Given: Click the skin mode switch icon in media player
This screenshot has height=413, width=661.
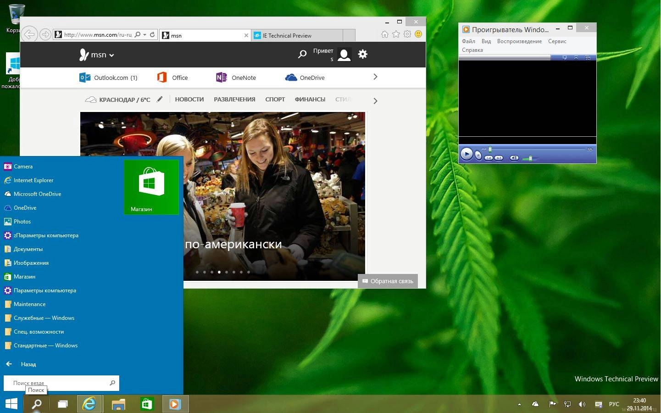Looking at the screenshot, I should (x=588, y=58).
